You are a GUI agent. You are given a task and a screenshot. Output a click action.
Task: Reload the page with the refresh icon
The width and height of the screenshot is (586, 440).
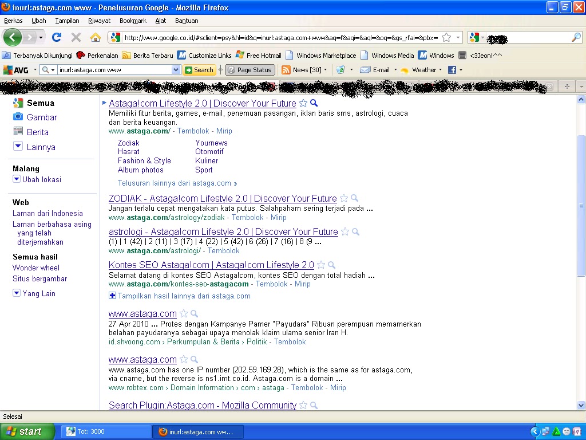coord(57,37)
